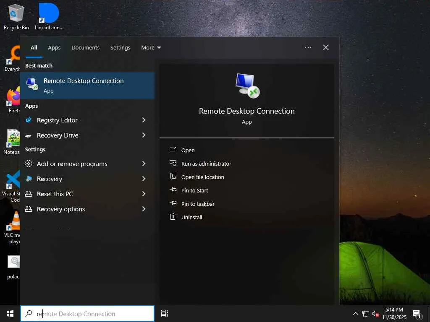Click the muted volume tray icon
430x322 pixels.
pos(375,314)
